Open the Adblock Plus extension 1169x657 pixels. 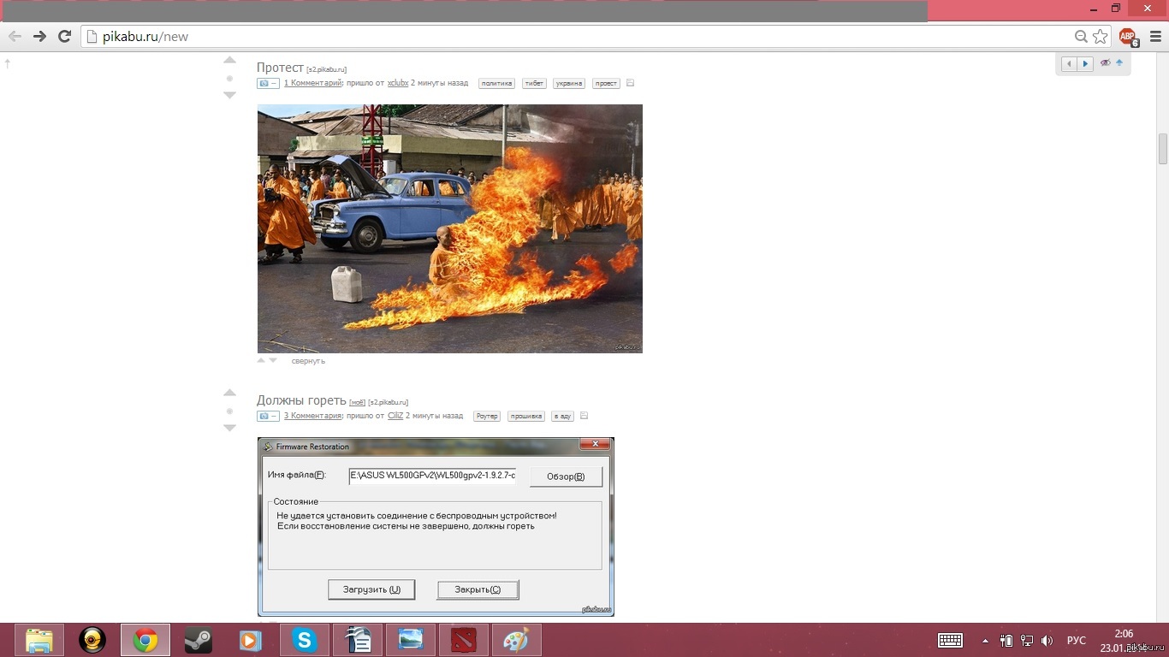[x=1128, y=37]
